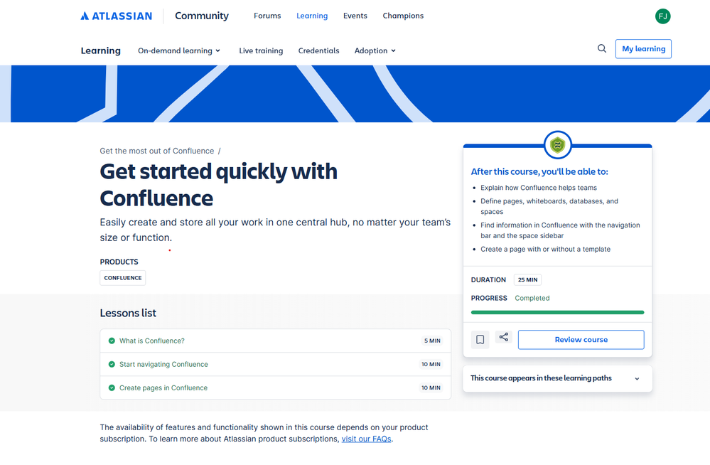Screen dimensions: 710x465
Task: Click the PRODUCTS label
Action: coord(119,262)
